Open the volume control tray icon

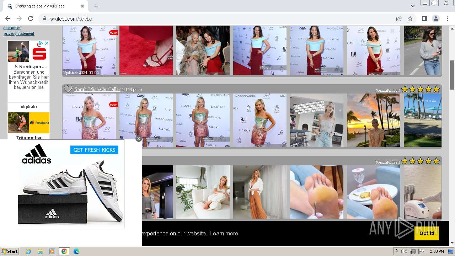404,251
